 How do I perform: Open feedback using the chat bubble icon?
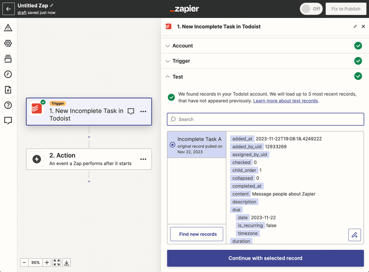coord(7,120)
